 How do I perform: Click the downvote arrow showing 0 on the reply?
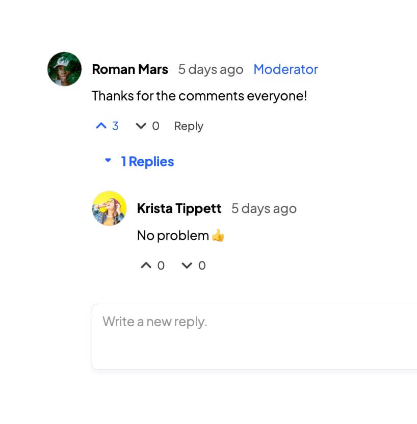point(187,266)
